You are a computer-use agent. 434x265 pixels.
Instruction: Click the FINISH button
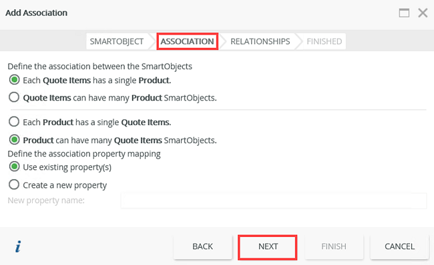[334, 246]
